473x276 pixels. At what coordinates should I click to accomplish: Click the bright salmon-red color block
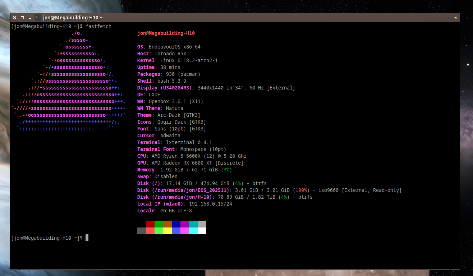tap(150, 231)
